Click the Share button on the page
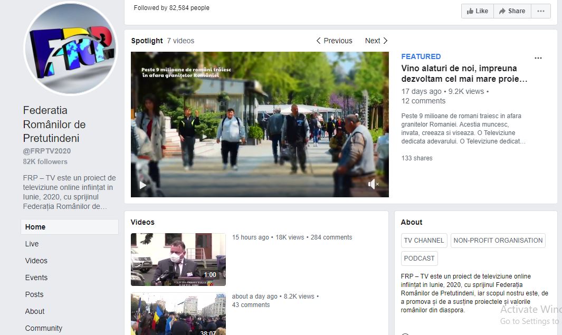The image size is (562, 335). (x=512, y=11)
